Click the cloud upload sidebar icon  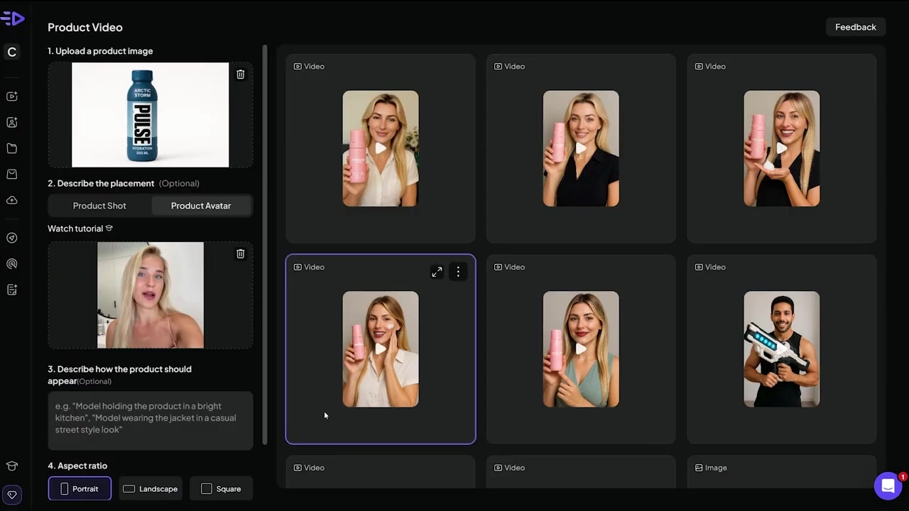pyautogui.click(x=12, y=200)
